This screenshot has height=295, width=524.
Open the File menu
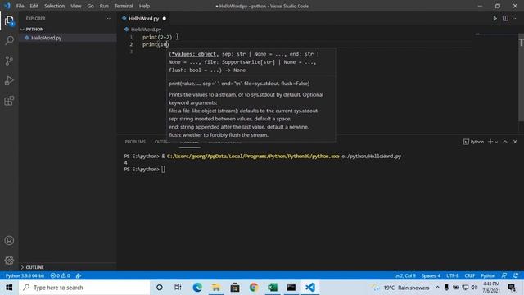tap(20, 6)
